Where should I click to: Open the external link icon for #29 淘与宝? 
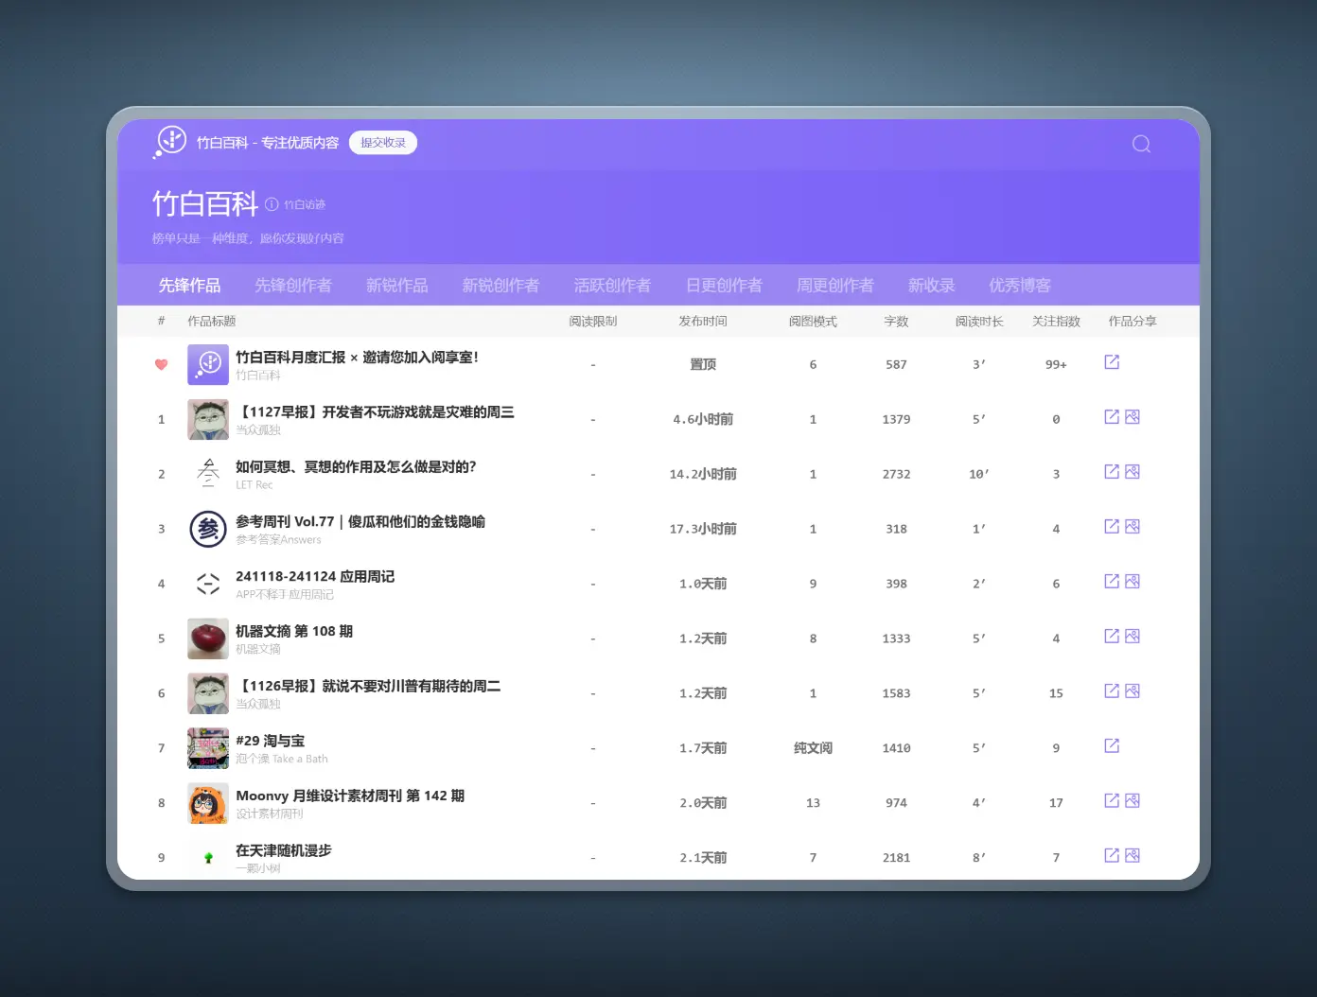coord(1112,746)
